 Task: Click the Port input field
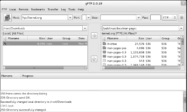84,18
